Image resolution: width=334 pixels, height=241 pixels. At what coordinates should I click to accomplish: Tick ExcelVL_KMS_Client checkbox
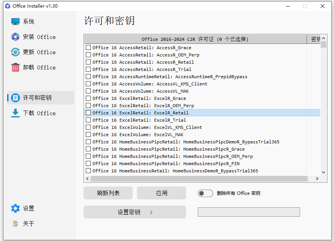88,127
